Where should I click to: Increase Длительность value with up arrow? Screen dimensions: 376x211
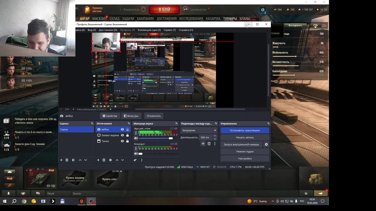click(215, 136)
